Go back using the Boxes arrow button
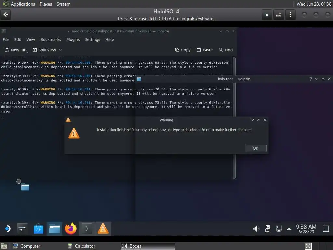This screenshot has width=333, height=250. click(6, 15)
